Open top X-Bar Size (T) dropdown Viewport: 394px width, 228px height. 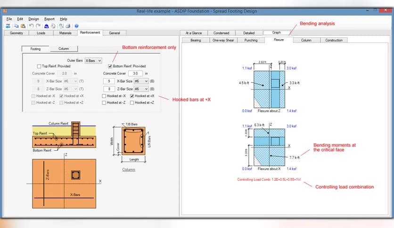pyautogui.click(x=70, y=81)
